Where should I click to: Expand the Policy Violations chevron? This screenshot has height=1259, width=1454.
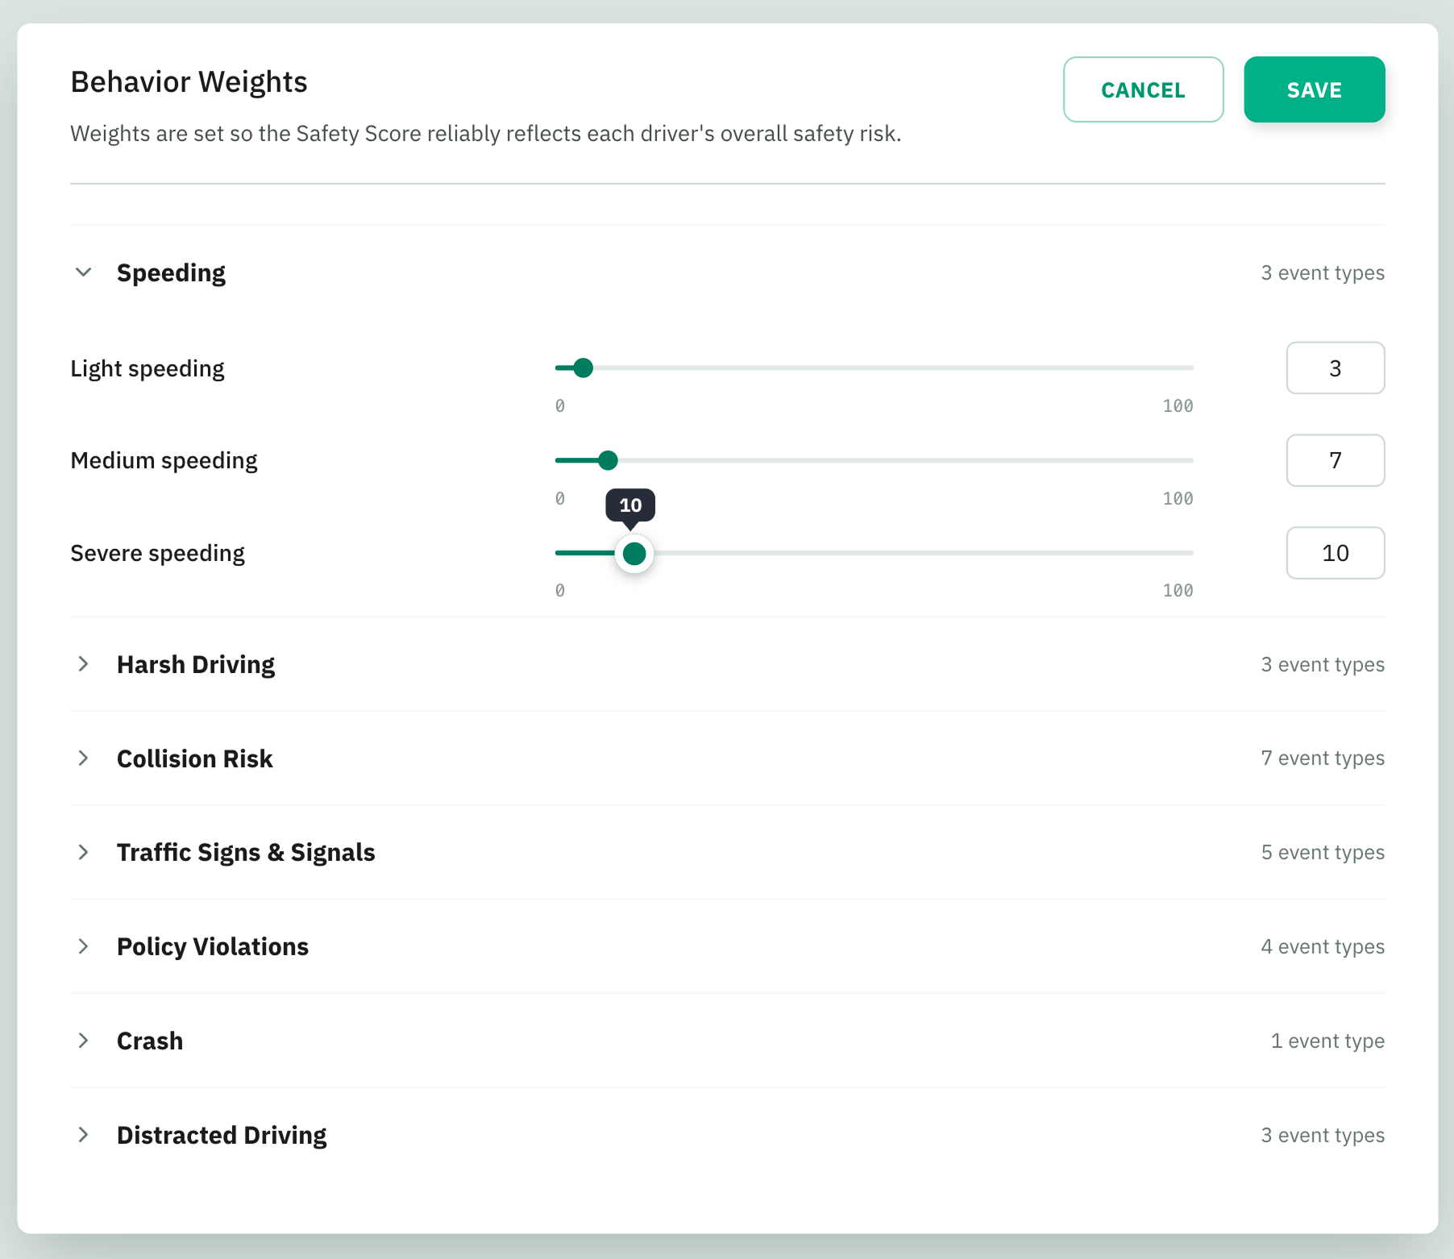coord(83,946)
